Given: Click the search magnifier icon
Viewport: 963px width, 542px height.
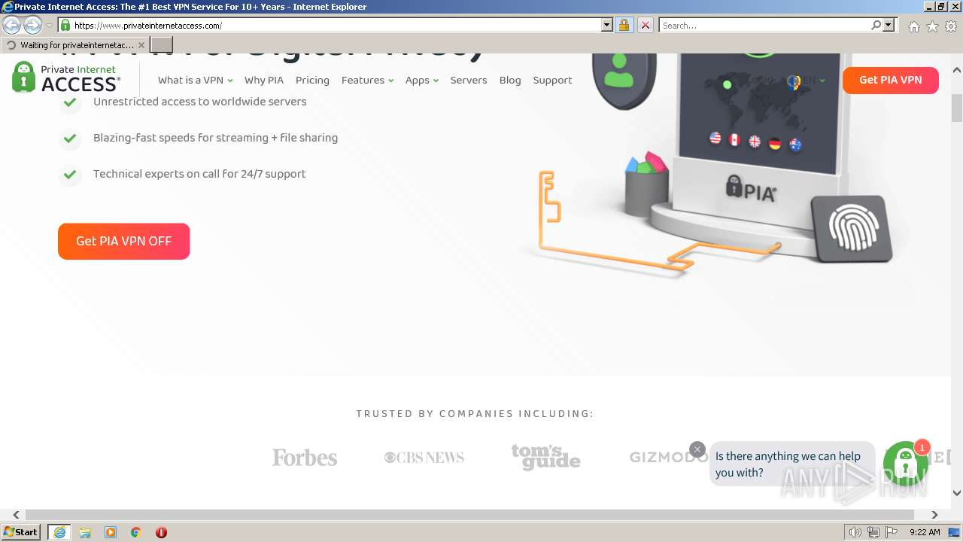Looking at the screenshot, I should (x=876, y=25).
